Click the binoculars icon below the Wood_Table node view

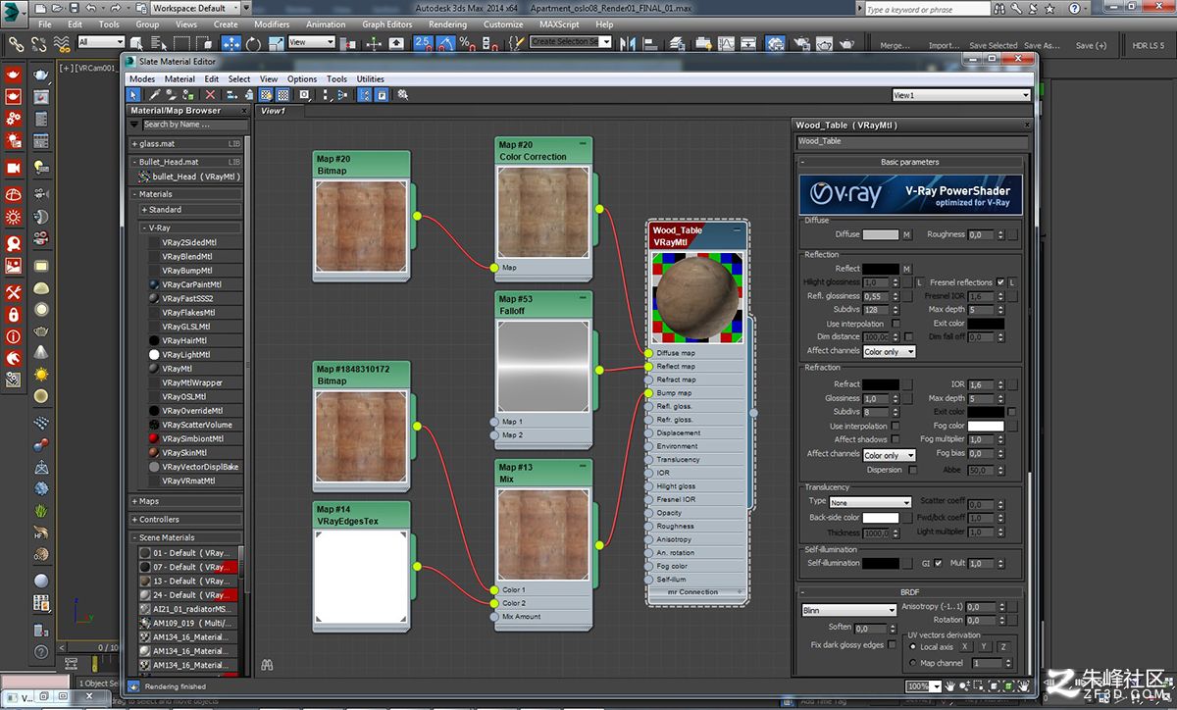click(267, 665)
